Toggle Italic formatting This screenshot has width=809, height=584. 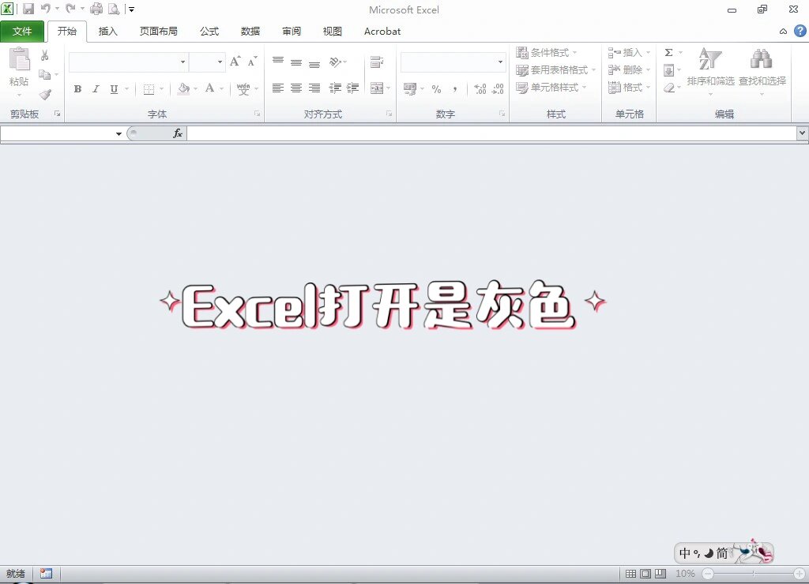point(96,88)
